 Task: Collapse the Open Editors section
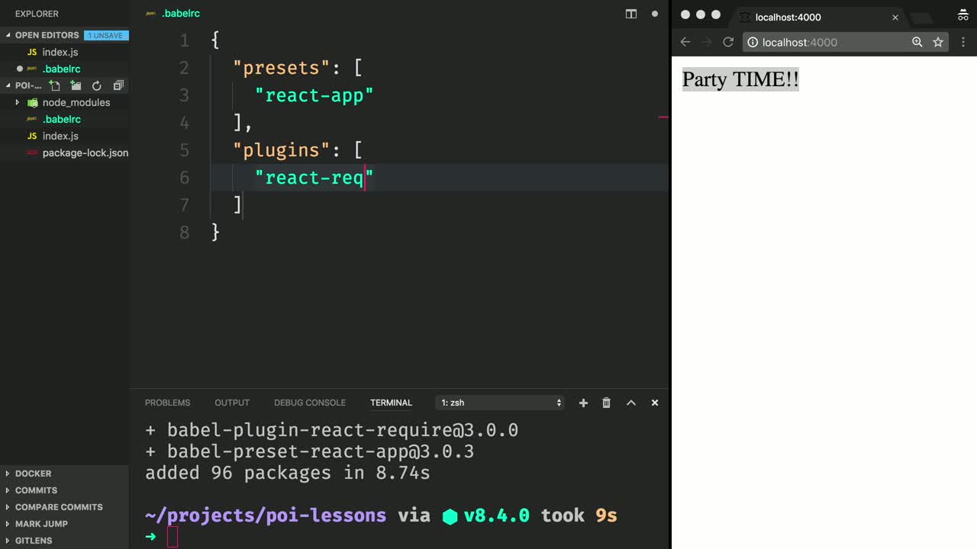(x=8, y=35)
